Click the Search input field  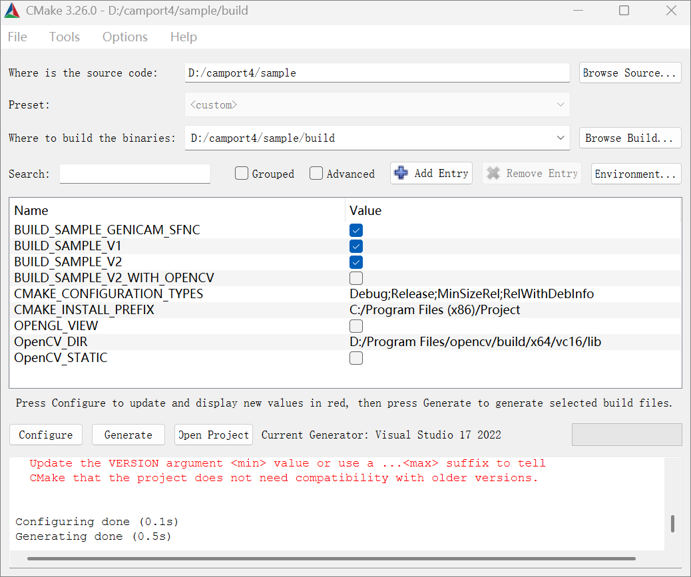tap(135, 174)
